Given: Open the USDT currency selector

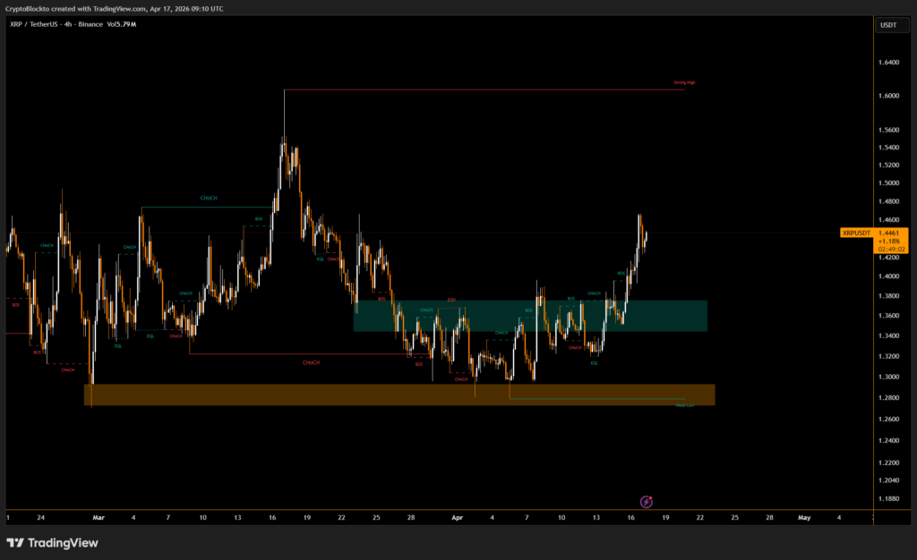Looking at the screenshot, I should [x=888, y=25].
